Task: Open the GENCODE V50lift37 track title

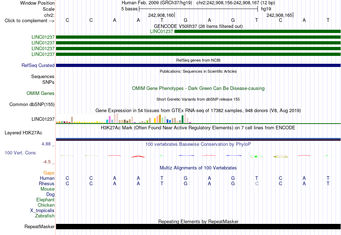Action: click(x=198, y=26)
